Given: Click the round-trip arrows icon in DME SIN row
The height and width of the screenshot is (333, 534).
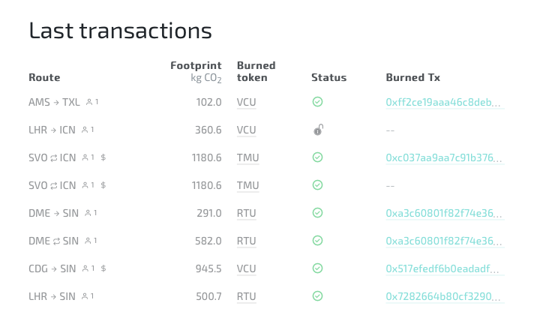Looking at the screenshot, I should pos(56,241).
